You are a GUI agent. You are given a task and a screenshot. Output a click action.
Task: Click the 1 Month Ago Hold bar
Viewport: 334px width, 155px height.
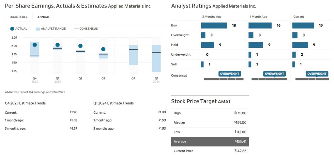pyautogui.click(x=256, y=45)
